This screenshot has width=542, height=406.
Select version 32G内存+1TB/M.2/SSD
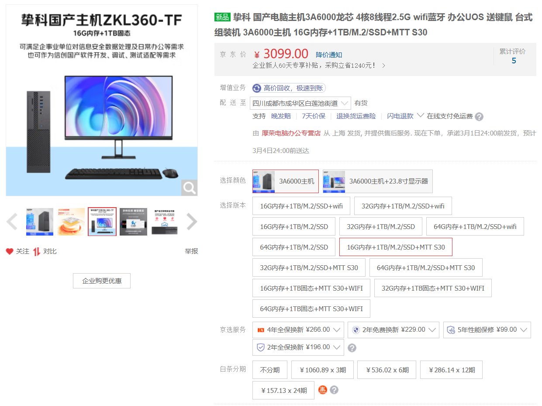(x=381, y=226)
